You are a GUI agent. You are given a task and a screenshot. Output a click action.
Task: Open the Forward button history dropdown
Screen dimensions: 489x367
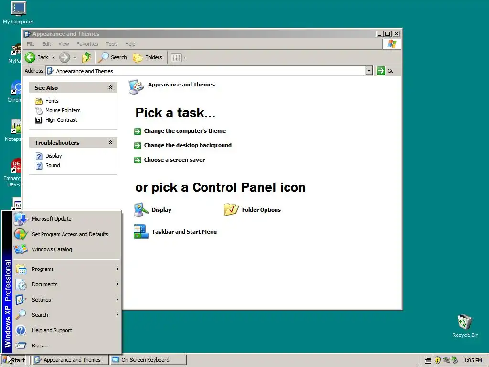75,58
